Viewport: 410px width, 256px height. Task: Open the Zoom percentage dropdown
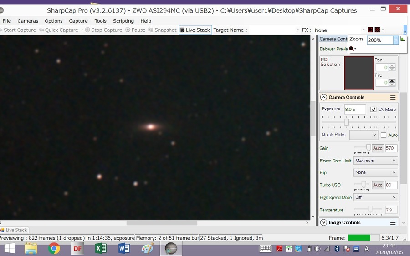[395, 40]
